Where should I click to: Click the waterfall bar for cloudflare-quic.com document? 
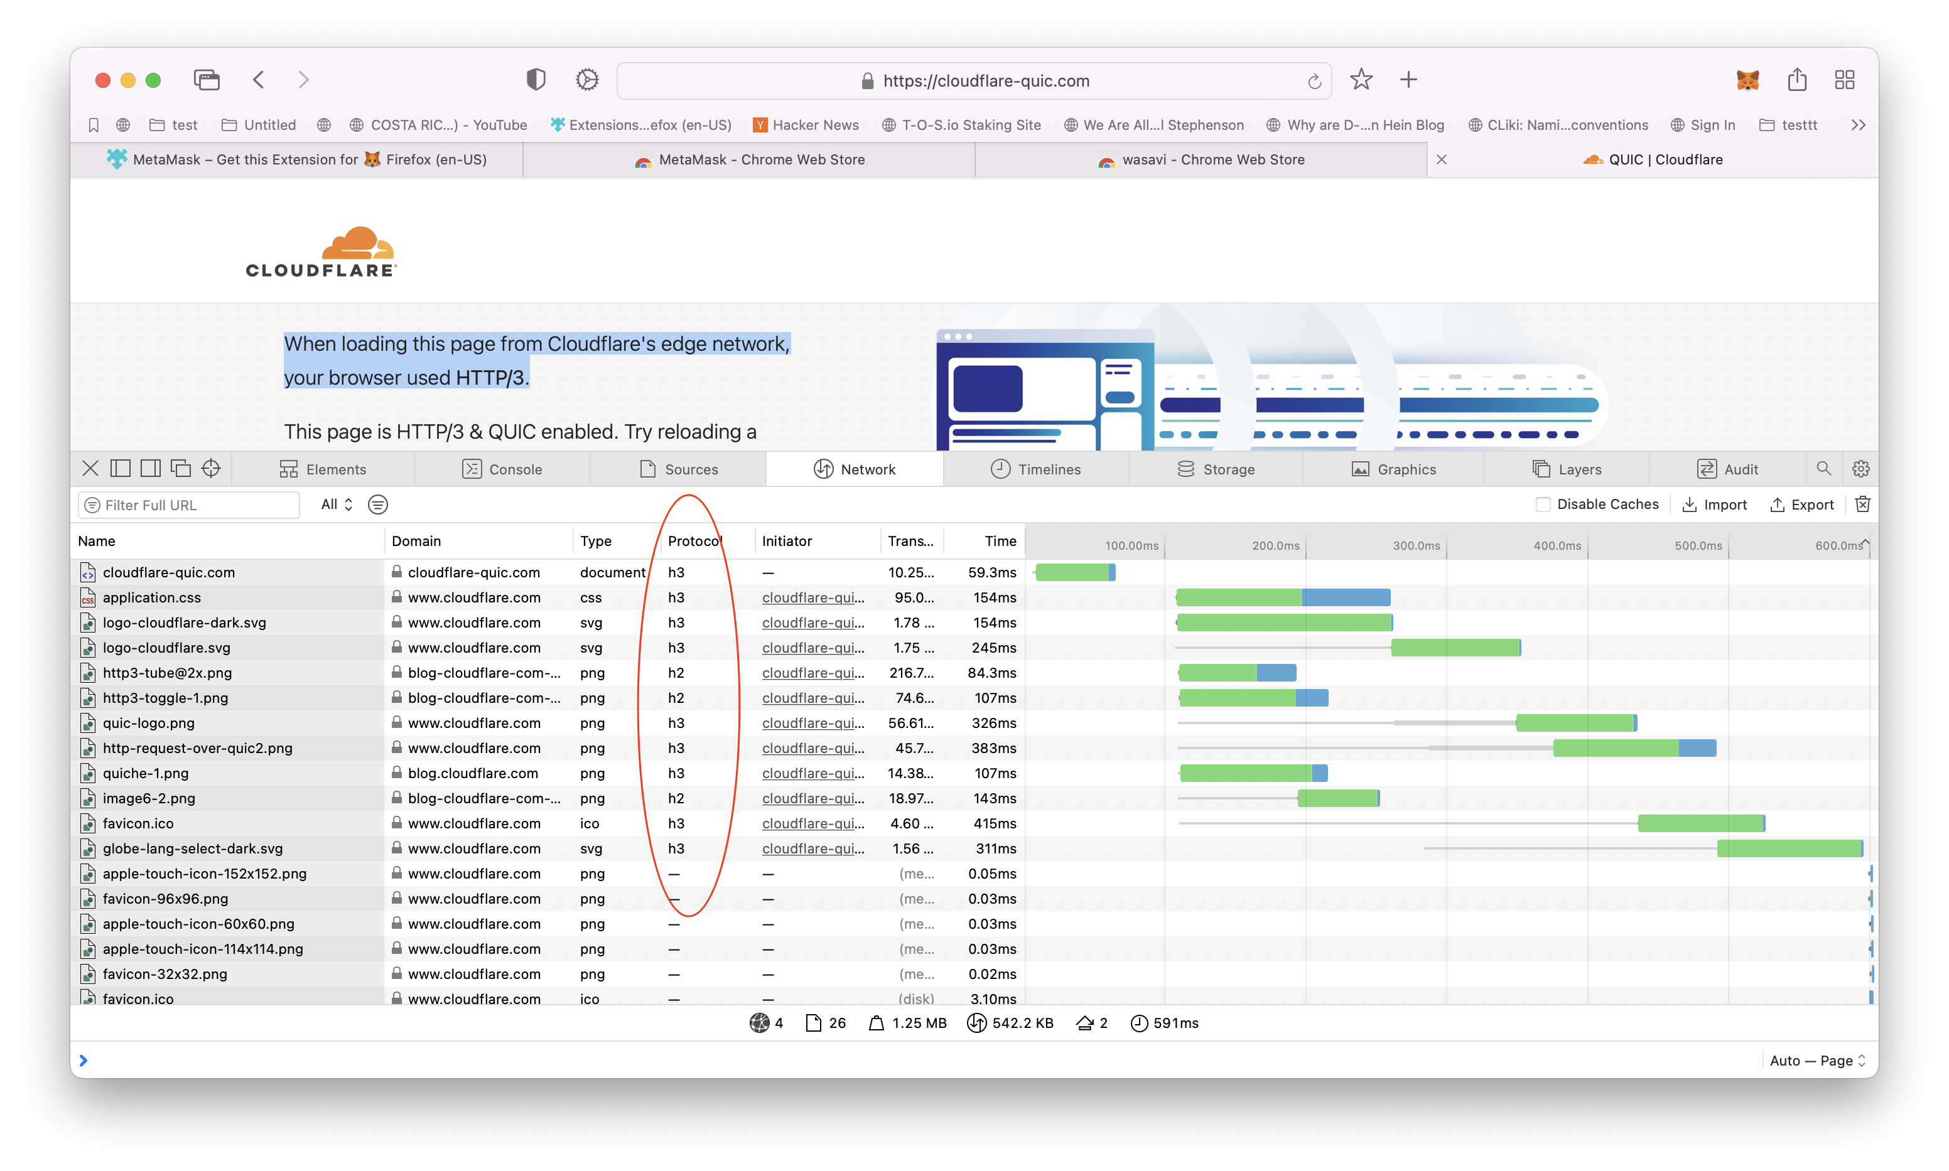(1075, 572)
